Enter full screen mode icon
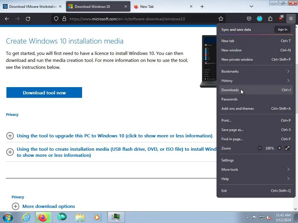The height and width of the screenshot is (223, 298). click(x=287, y=148)
